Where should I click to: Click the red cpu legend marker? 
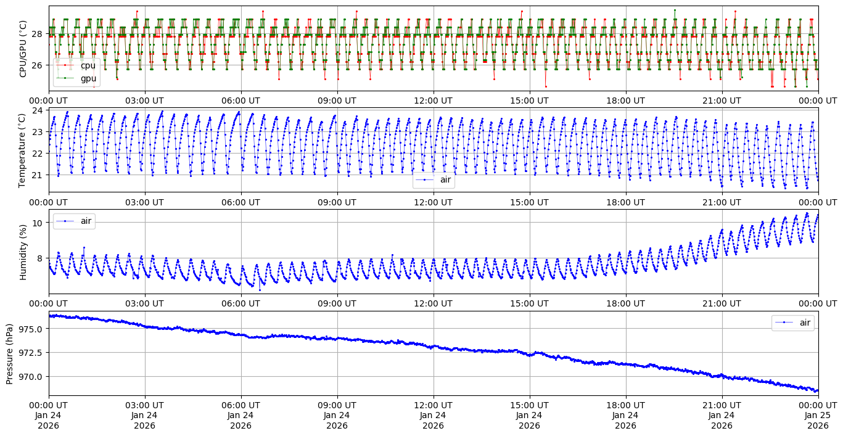(65, 65)
